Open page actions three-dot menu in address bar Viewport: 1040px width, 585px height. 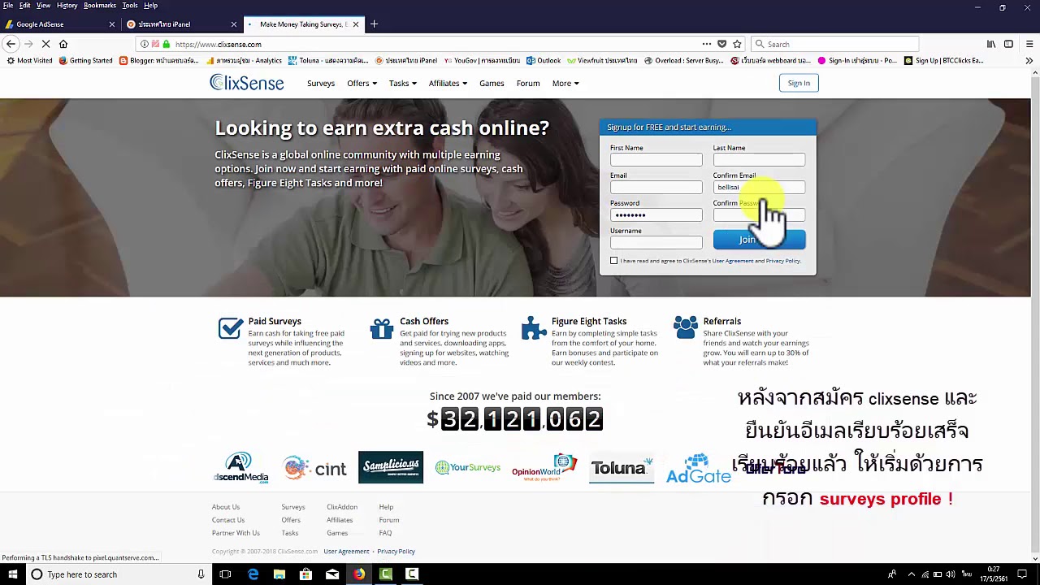tap(706, 44)
